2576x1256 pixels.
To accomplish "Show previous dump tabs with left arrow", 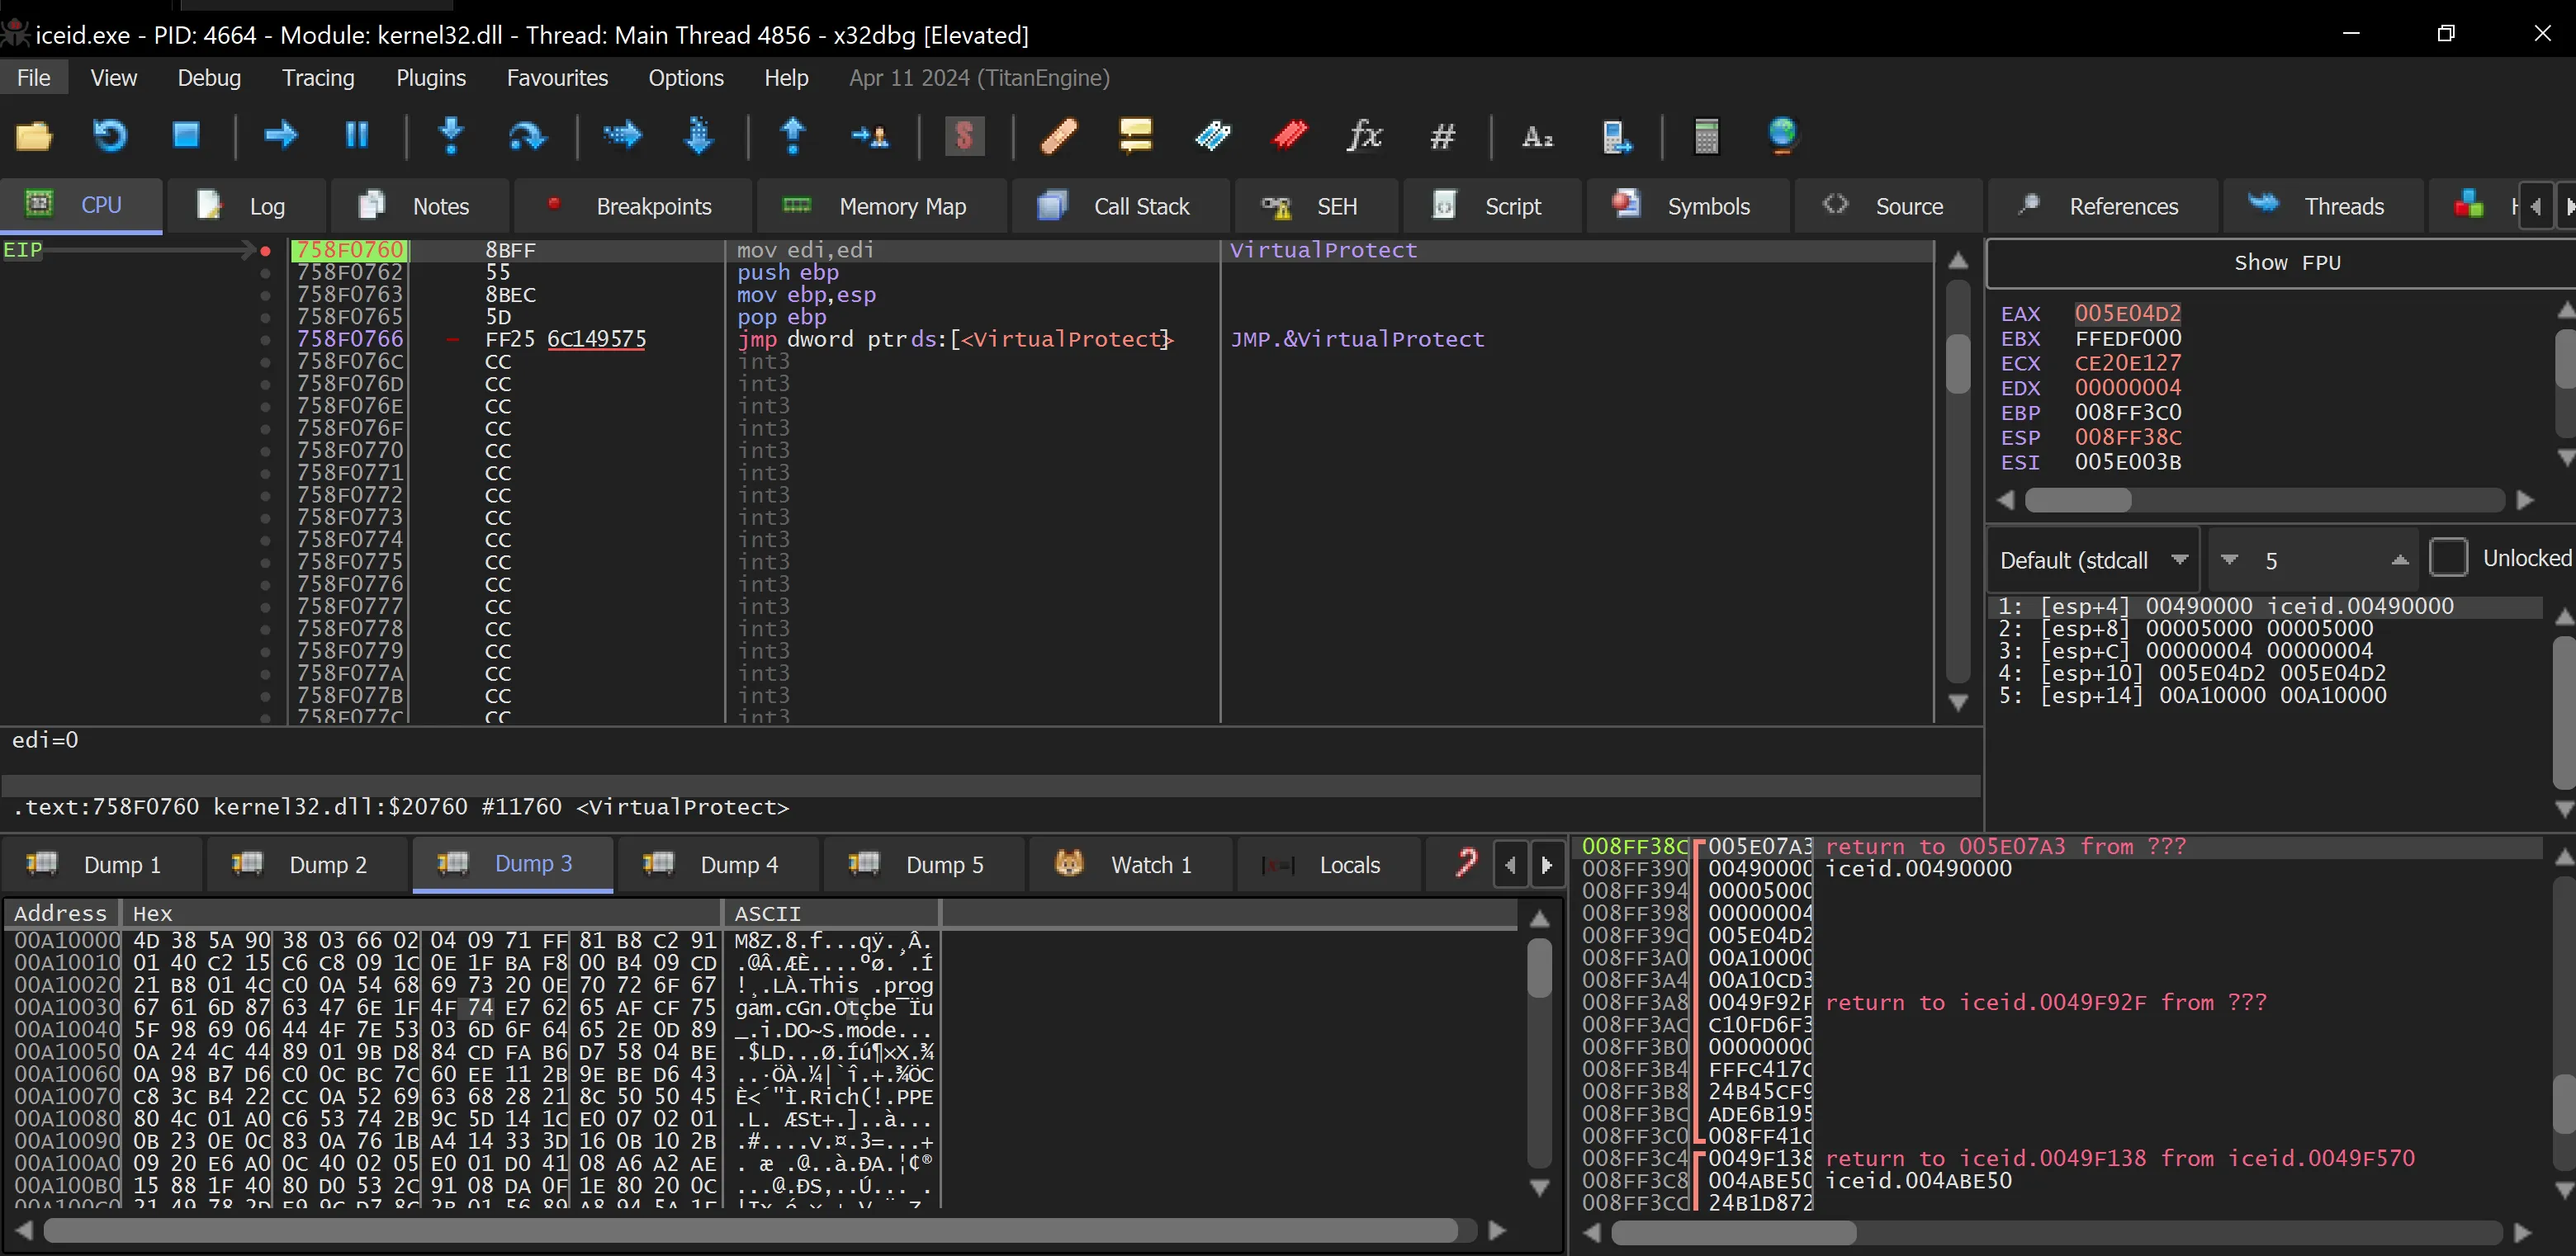I will click(1510, 866).
